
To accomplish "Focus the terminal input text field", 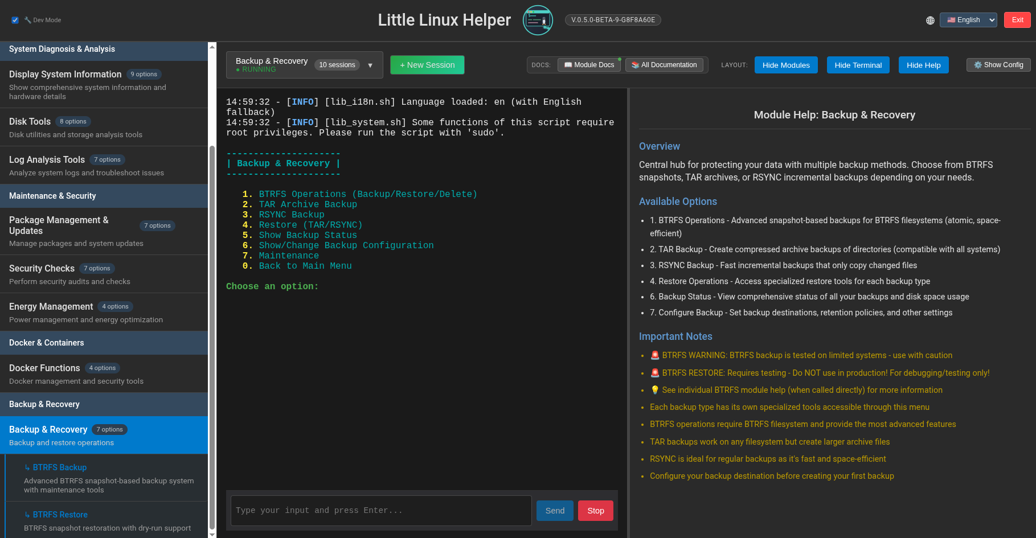I will click(381, 511).
